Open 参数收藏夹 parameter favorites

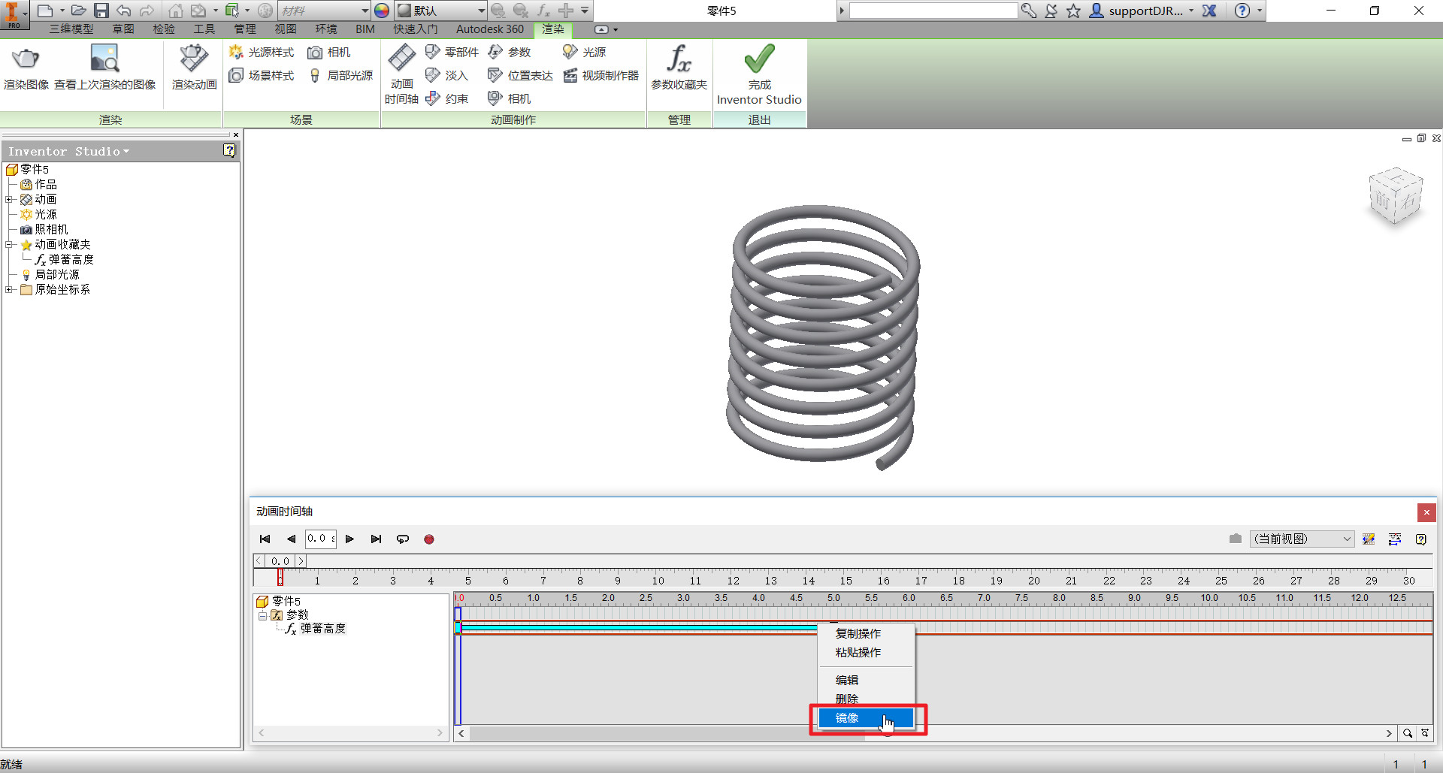point(679,67)
